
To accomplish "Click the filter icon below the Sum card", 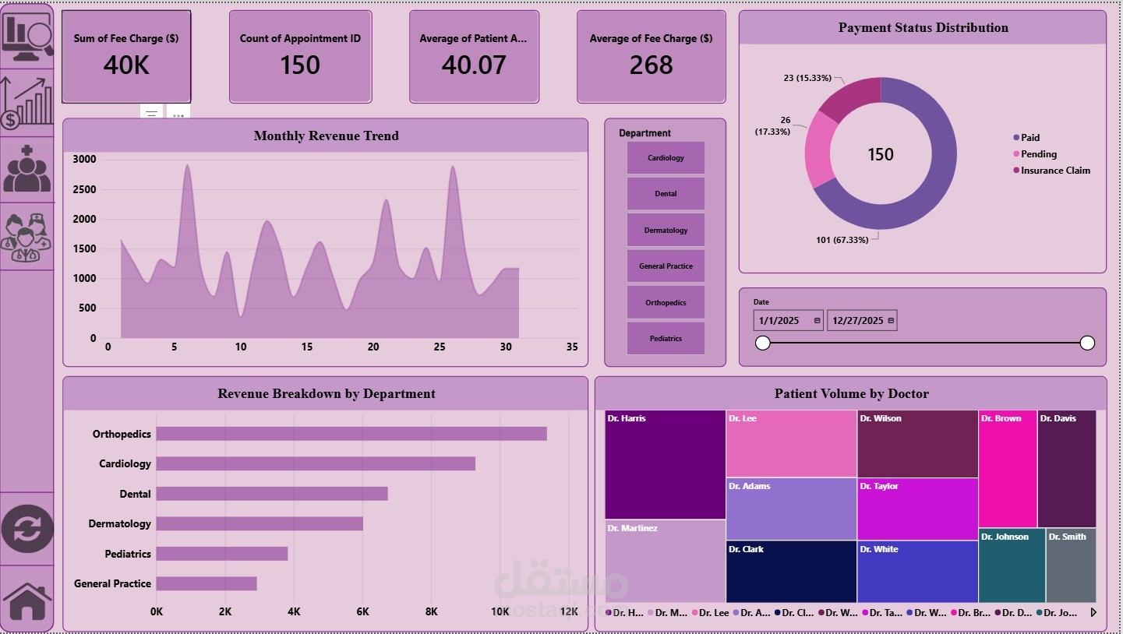I will (152, 114).
